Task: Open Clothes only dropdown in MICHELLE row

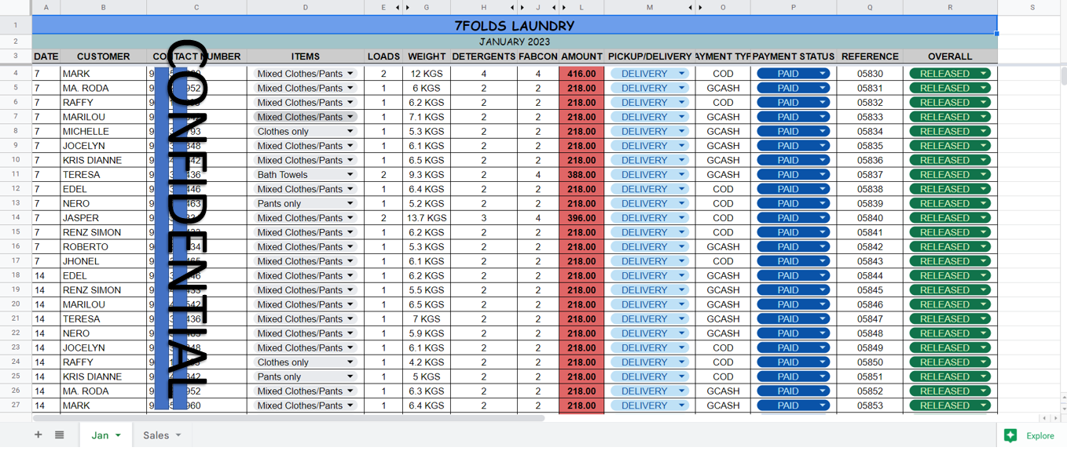Action: (350, 132)
